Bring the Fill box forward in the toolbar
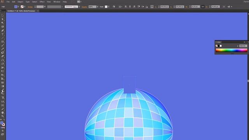 click(x=2, y=123)
